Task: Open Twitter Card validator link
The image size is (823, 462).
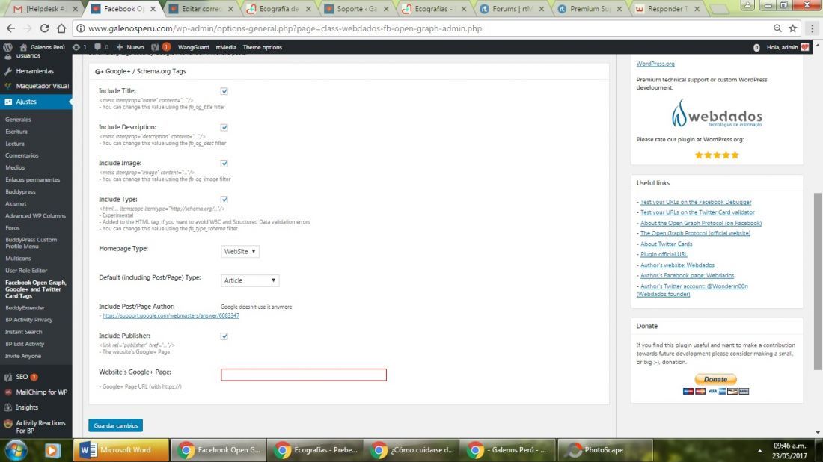Action: tap(697, 212)
